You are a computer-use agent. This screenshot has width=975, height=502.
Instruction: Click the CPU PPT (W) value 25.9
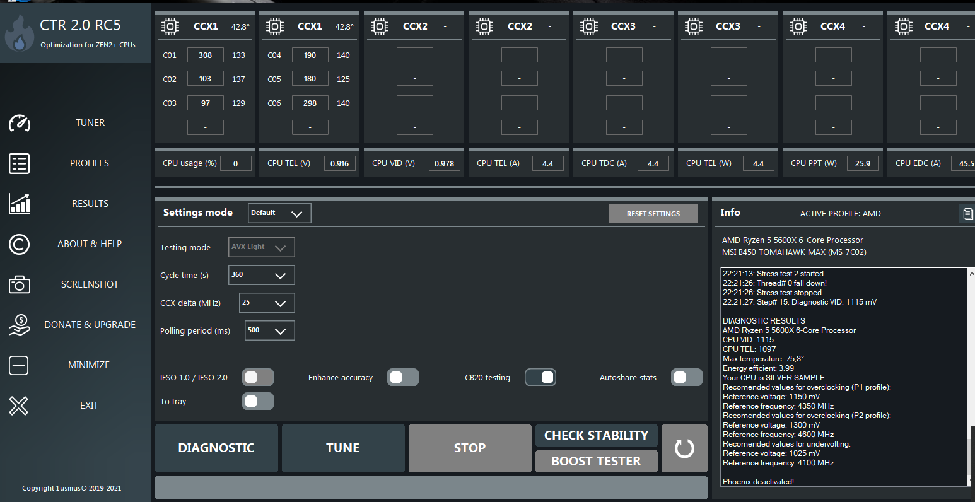863,163
